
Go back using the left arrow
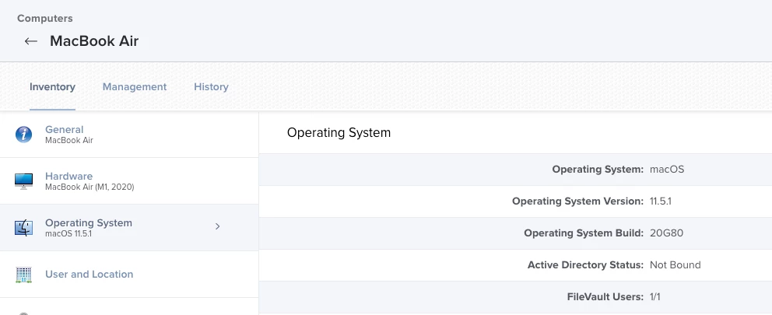click(x=31, y=41)
